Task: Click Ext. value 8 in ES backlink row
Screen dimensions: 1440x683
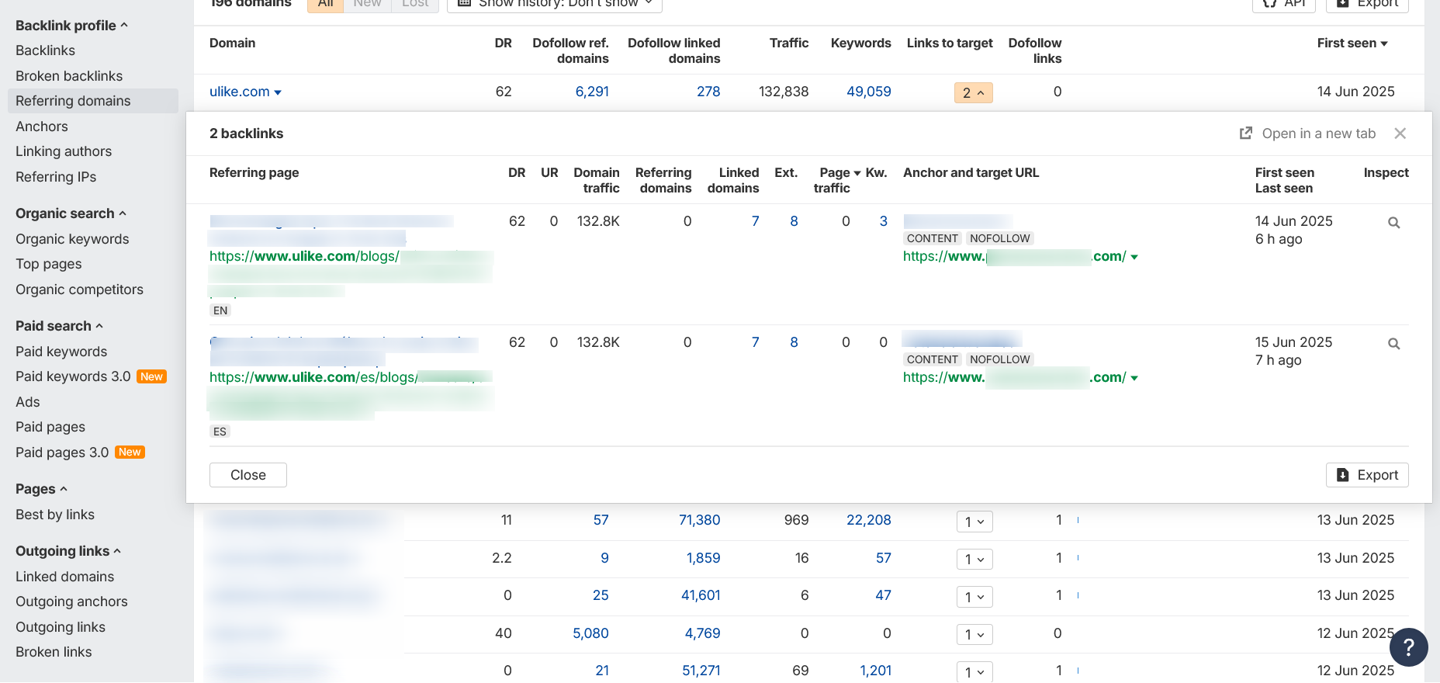Action: click(794, 342)
